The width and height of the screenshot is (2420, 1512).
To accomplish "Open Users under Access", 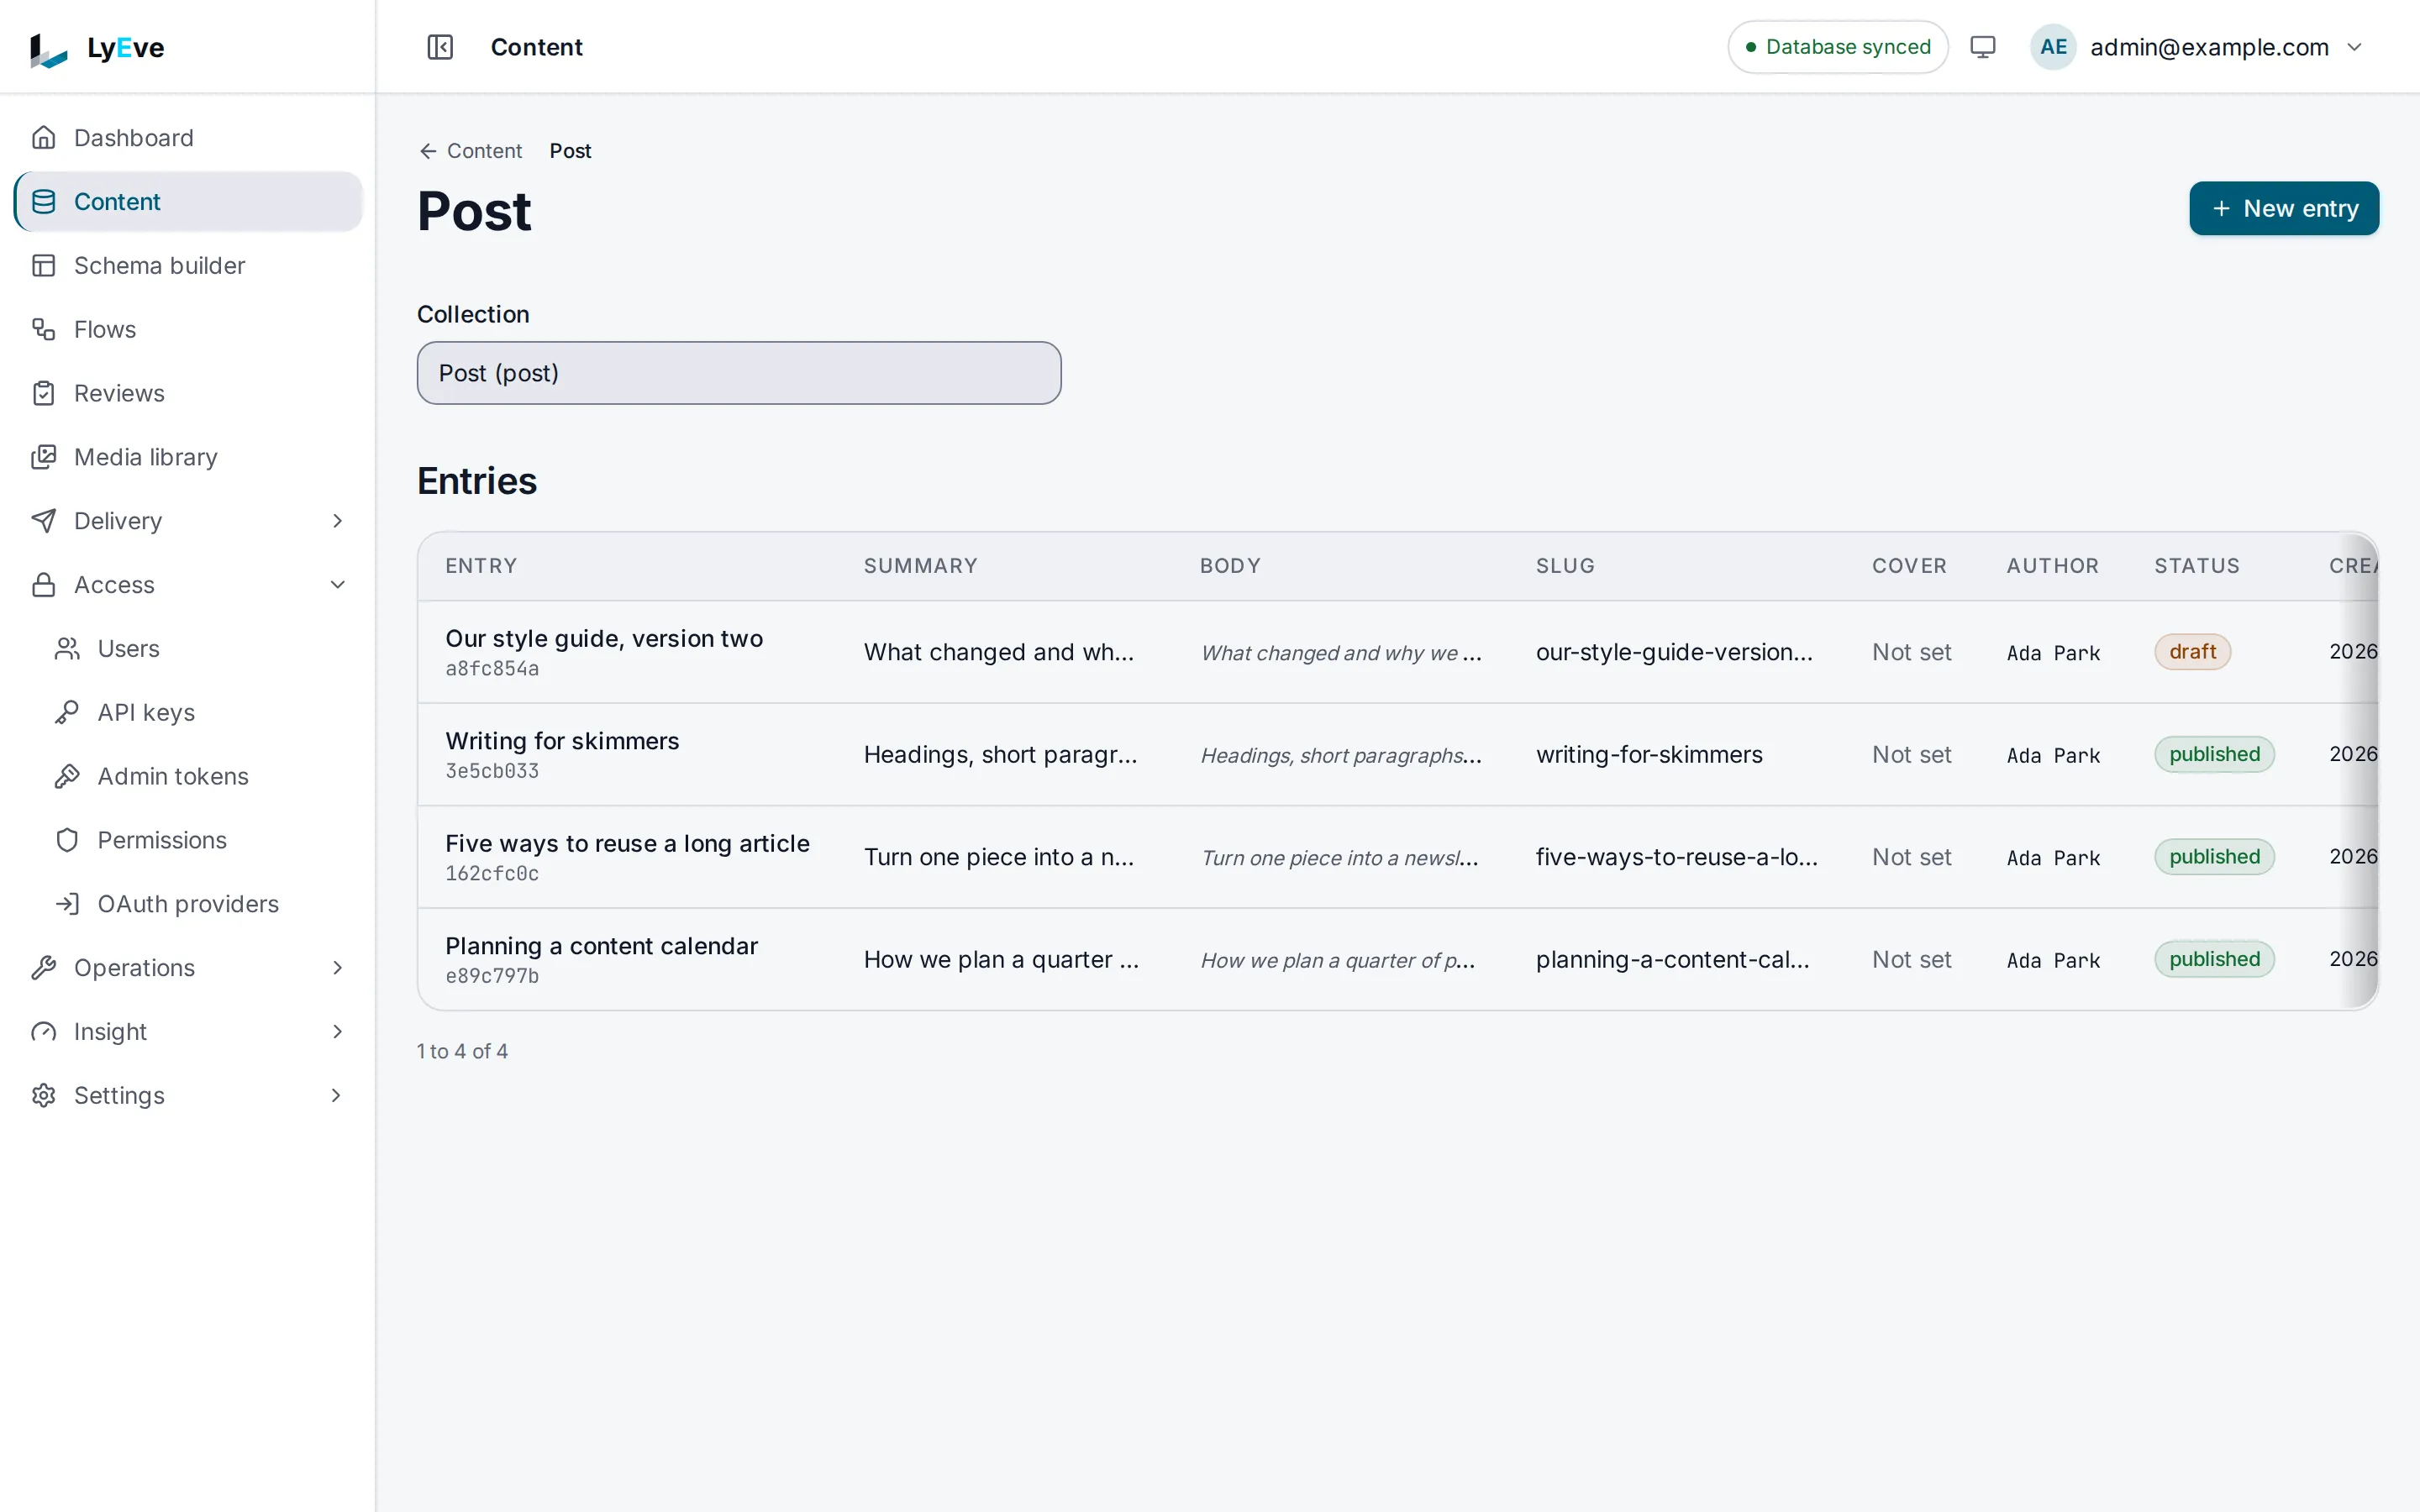I will click(x=200, y=648).
